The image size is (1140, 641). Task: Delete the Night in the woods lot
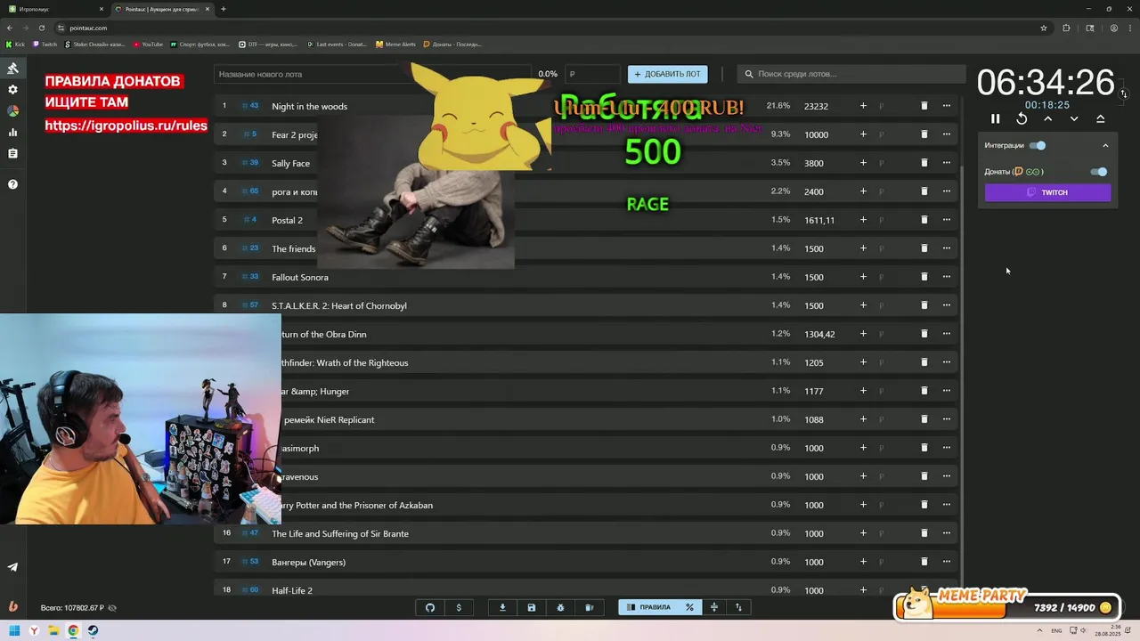(924, 106)
